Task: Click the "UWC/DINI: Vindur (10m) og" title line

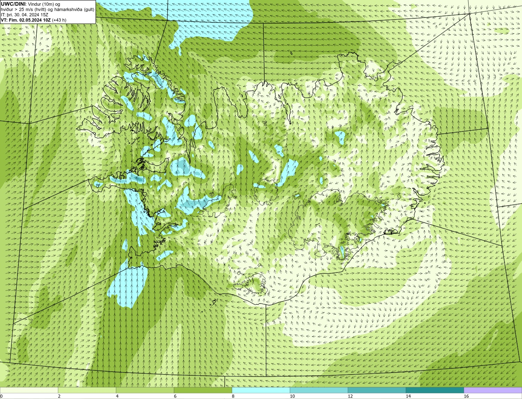Action: 30,4
